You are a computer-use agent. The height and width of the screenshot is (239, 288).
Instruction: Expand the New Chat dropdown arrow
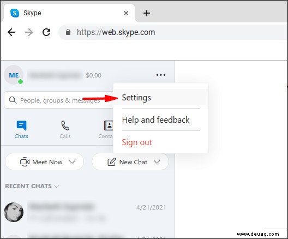[157, 162]
